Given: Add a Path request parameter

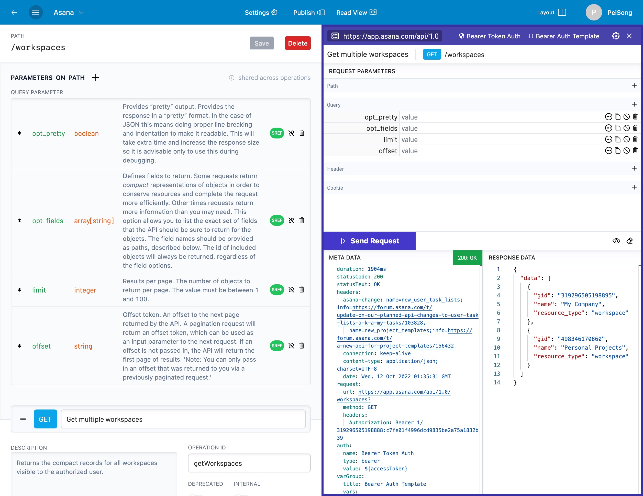Looking at the screenshot, I should tap(634, 85).
